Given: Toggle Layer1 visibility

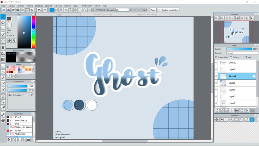Looking at the screenshot, I should [216, 103].
